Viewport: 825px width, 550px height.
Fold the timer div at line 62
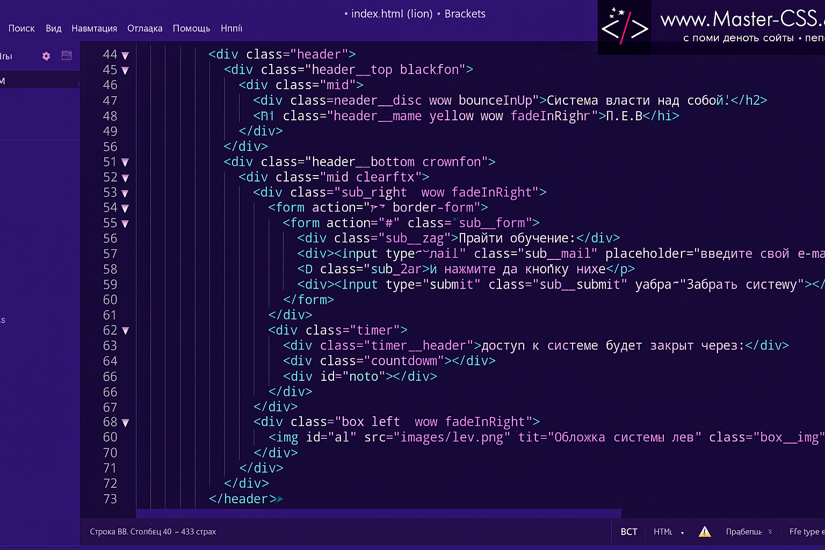tap(125, 331)
